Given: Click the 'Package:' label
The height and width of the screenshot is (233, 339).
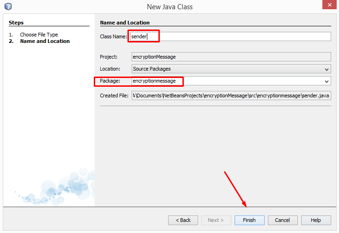Looking at the screenshot, I should point(110,81).
